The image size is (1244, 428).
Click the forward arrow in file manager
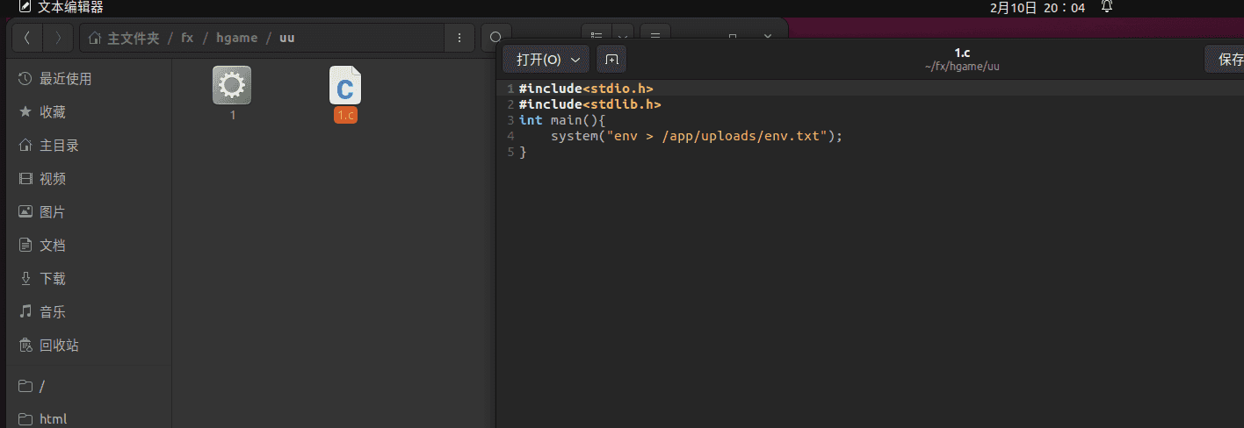pos(58,38)
